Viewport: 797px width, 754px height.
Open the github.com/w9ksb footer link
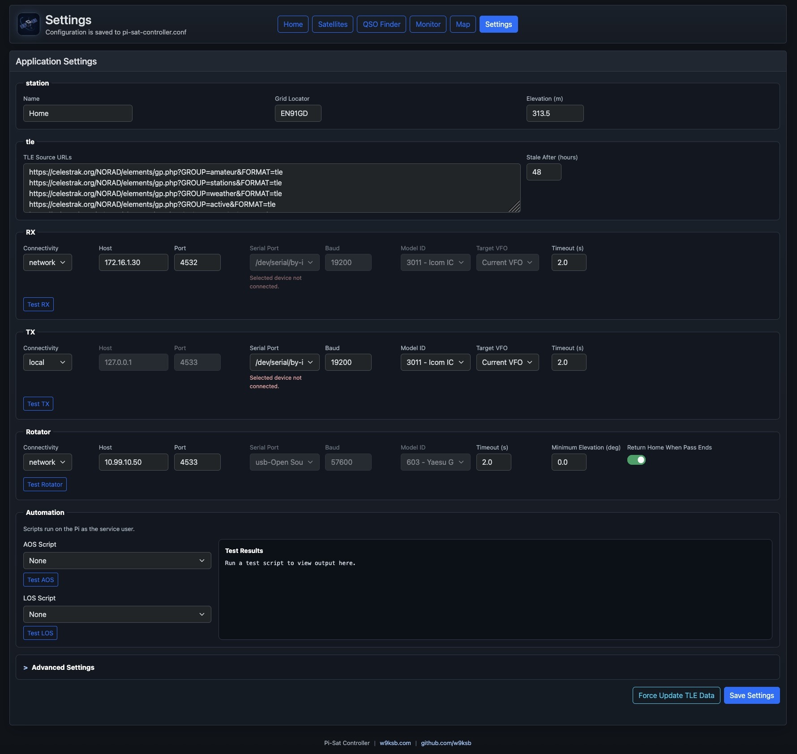click(446, 743)
